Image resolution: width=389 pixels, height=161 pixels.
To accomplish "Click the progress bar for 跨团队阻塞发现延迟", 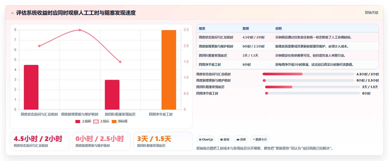I will pos(313,87).
